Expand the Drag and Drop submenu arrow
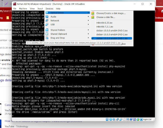The image size is (163, 128). [x=88, y=38]
